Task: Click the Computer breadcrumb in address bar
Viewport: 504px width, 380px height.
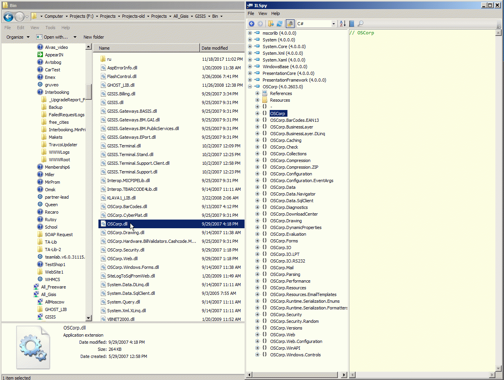Action: point(54,16)
